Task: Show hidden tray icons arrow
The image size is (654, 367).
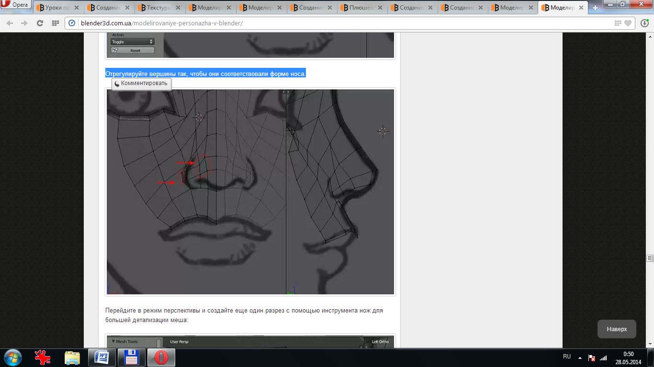Action: (x=580, y=357)
